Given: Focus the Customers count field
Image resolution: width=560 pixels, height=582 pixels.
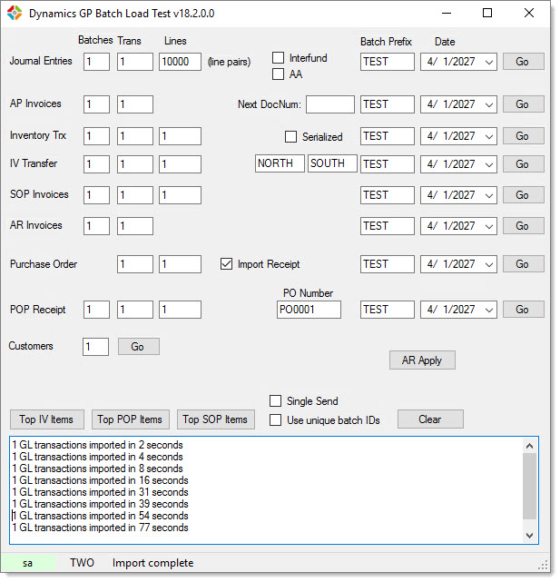Looking at the screenshot, I should coord(95,347).
